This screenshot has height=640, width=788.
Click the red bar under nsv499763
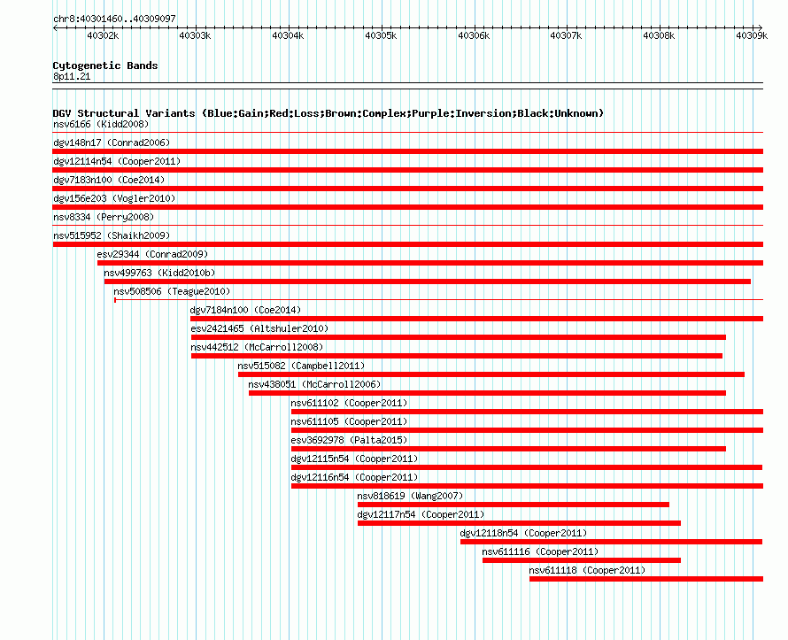pos(427,281)
